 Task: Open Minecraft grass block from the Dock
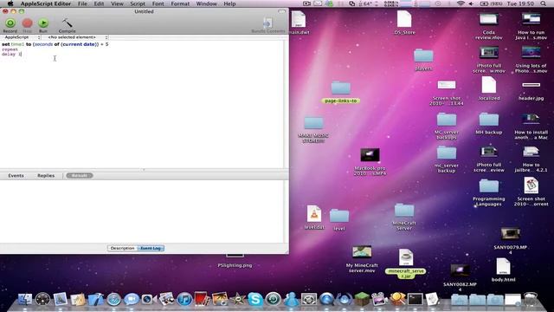click(x=362, y=299)
